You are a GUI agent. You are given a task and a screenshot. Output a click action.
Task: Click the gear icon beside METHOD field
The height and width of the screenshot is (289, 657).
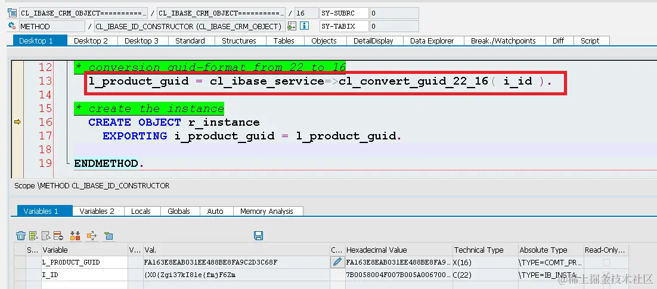click(x=12, y=26)
